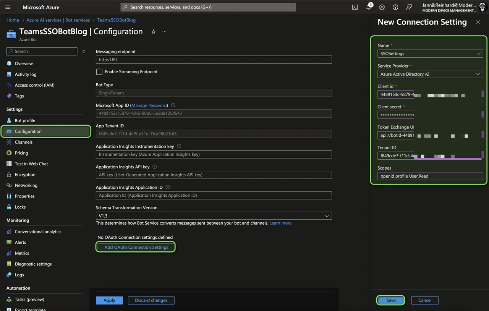Open the feedback icon in top bar
The height and width of the screenshot is (311, 489).
coord(409,7)
